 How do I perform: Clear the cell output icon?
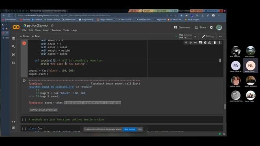click(x=24, y=81)
